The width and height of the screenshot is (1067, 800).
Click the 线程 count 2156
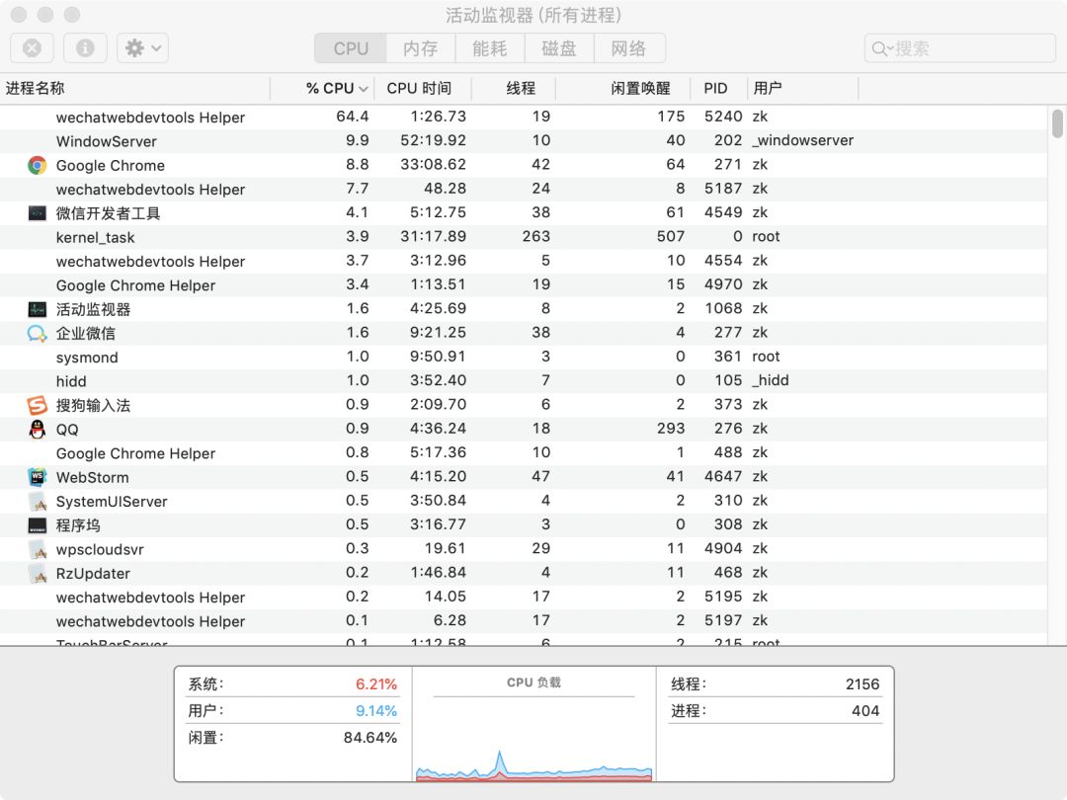[862, 684]
